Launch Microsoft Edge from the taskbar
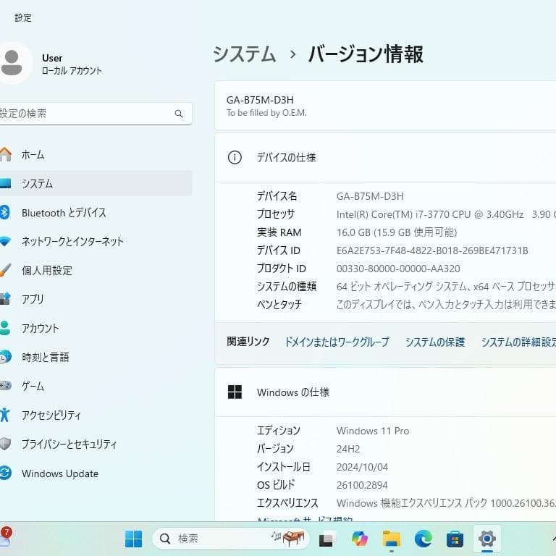Viewport: 556px width, 556px height. [423, 539]
